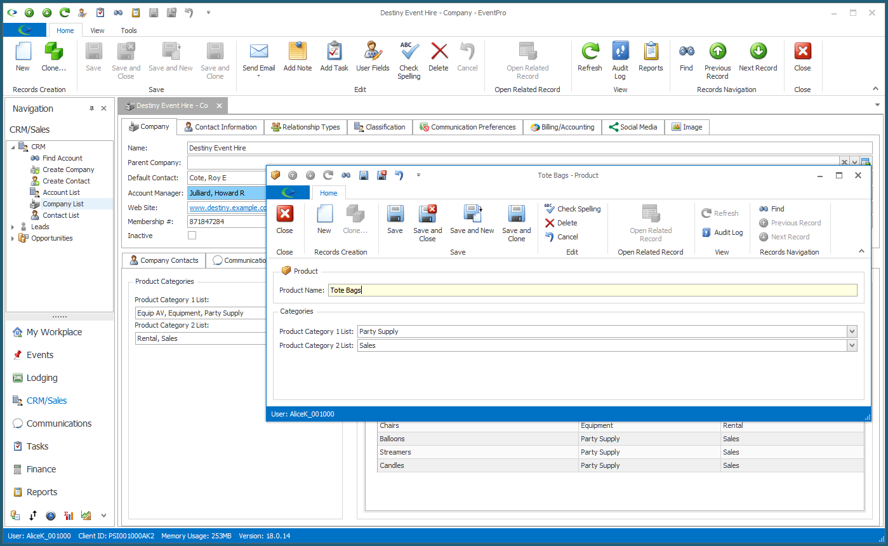Open Communication Preferences tab
This screenshot has width=888, height=546.
[x=468, y=127]
